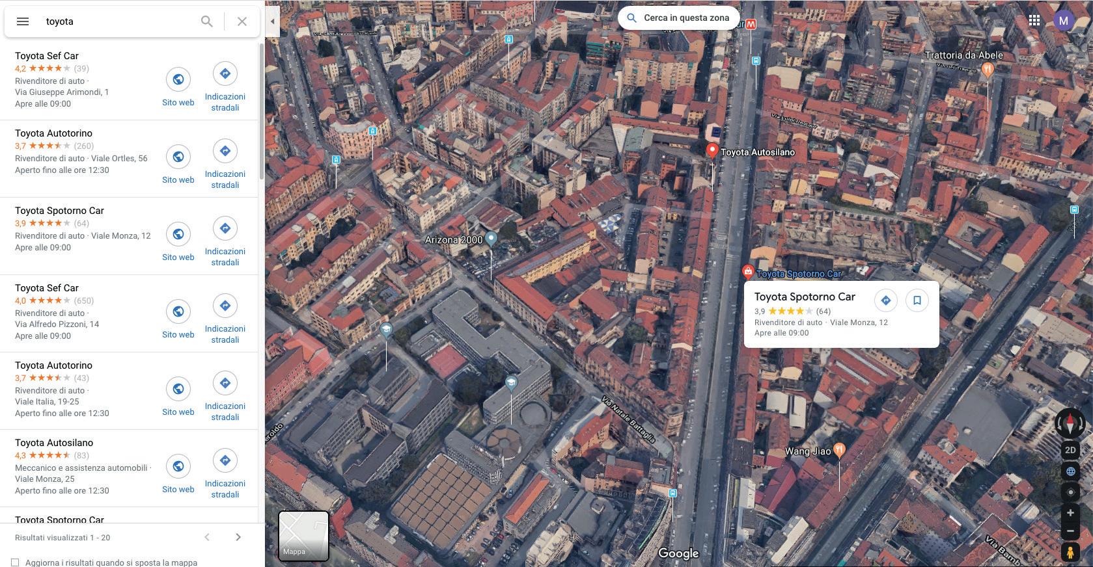Click the Trattoria da Abele restaurant pin
The width and height of the screenshot is (1093, 567).
point(988,70)
